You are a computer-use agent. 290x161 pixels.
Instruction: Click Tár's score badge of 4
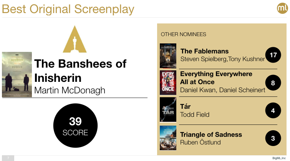click(273, 111)
